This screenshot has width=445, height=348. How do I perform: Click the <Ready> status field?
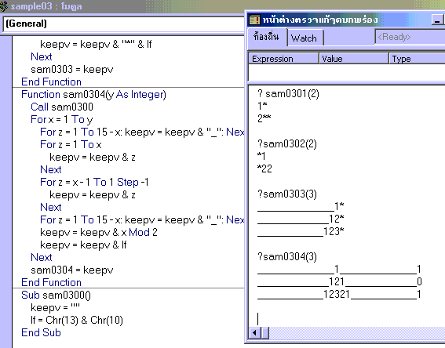(410, 37)
